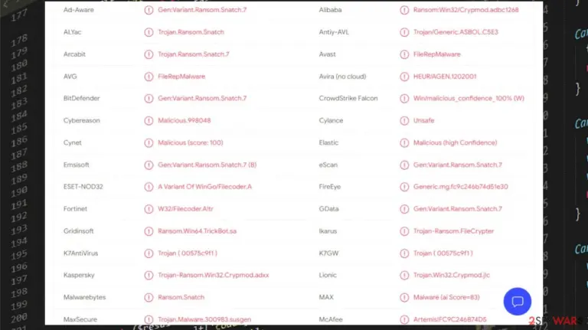The height and width of the screenshot is (330, 588).
Task: Click warning icon for Antiy-AVL result
Action: point(404,32)
